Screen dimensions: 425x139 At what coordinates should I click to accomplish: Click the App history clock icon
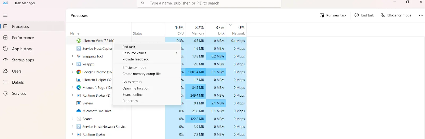click(x=5, y=49)
